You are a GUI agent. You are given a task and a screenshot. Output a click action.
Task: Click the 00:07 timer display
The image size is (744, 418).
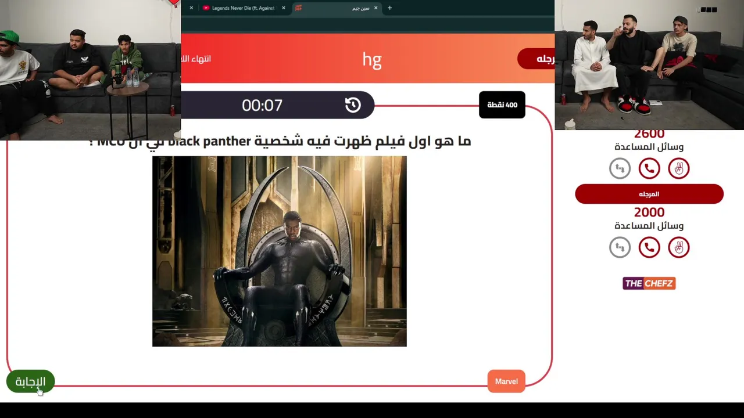tap(262, 105)
